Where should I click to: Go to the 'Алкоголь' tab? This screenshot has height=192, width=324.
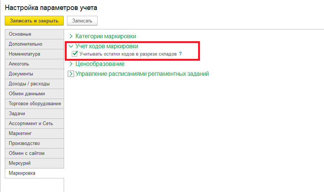click(x=34, y=64)
